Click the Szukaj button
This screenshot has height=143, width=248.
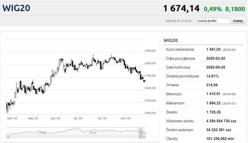pos(238,21)
